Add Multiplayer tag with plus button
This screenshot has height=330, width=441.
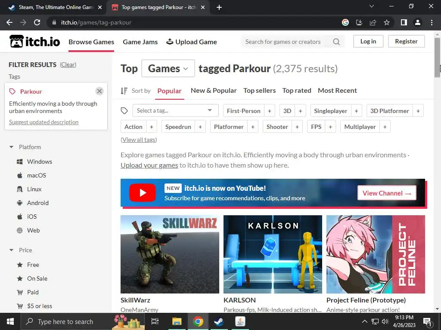(x=385, y=127)
